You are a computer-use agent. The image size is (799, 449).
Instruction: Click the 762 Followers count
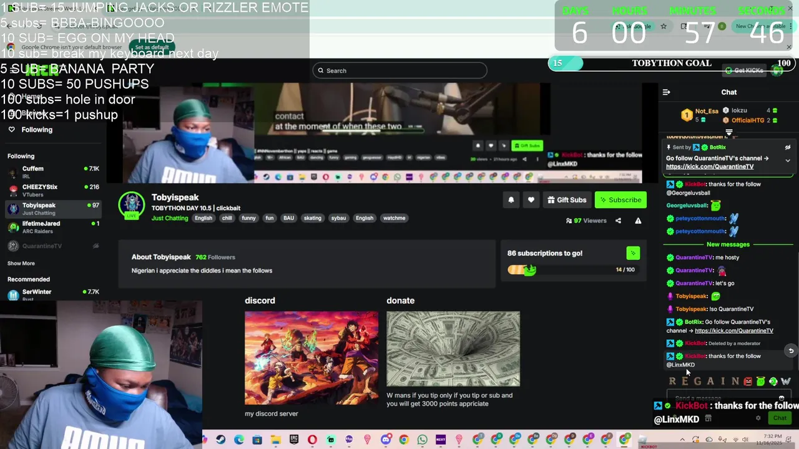click(x=215, y=257)
